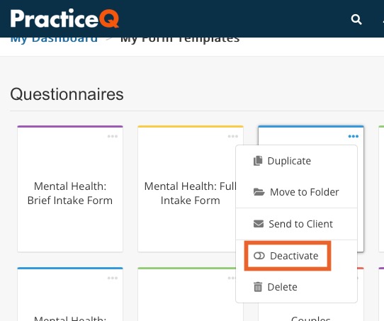Click the Duplicate copy icon
The width and height of the screenshot is (384, 321).
258,161
